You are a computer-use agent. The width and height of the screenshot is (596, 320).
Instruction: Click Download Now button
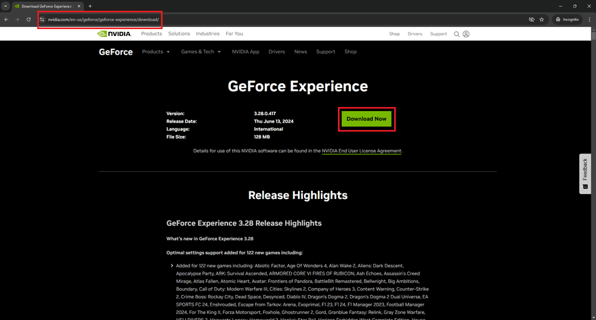click(x=366, y=119)
